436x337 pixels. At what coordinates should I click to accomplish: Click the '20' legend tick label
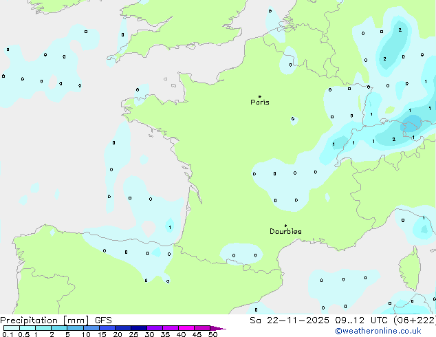(118, 334)
